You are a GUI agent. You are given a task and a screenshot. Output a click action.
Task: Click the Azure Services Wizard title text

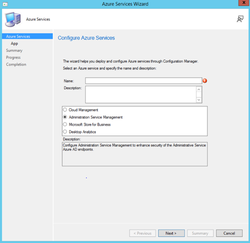[125, 4]
